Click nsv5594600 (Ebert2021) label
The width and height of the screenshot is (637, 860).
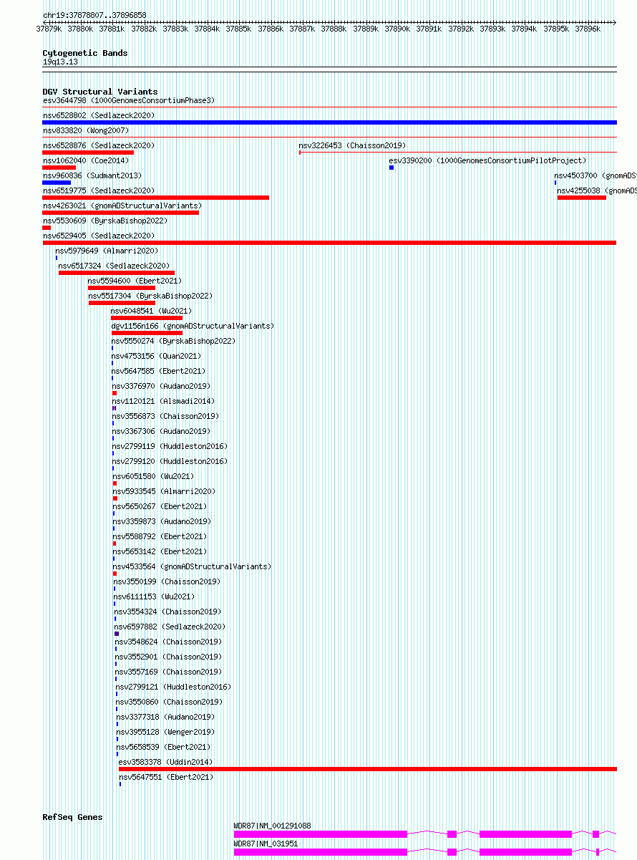pos(135,281)
